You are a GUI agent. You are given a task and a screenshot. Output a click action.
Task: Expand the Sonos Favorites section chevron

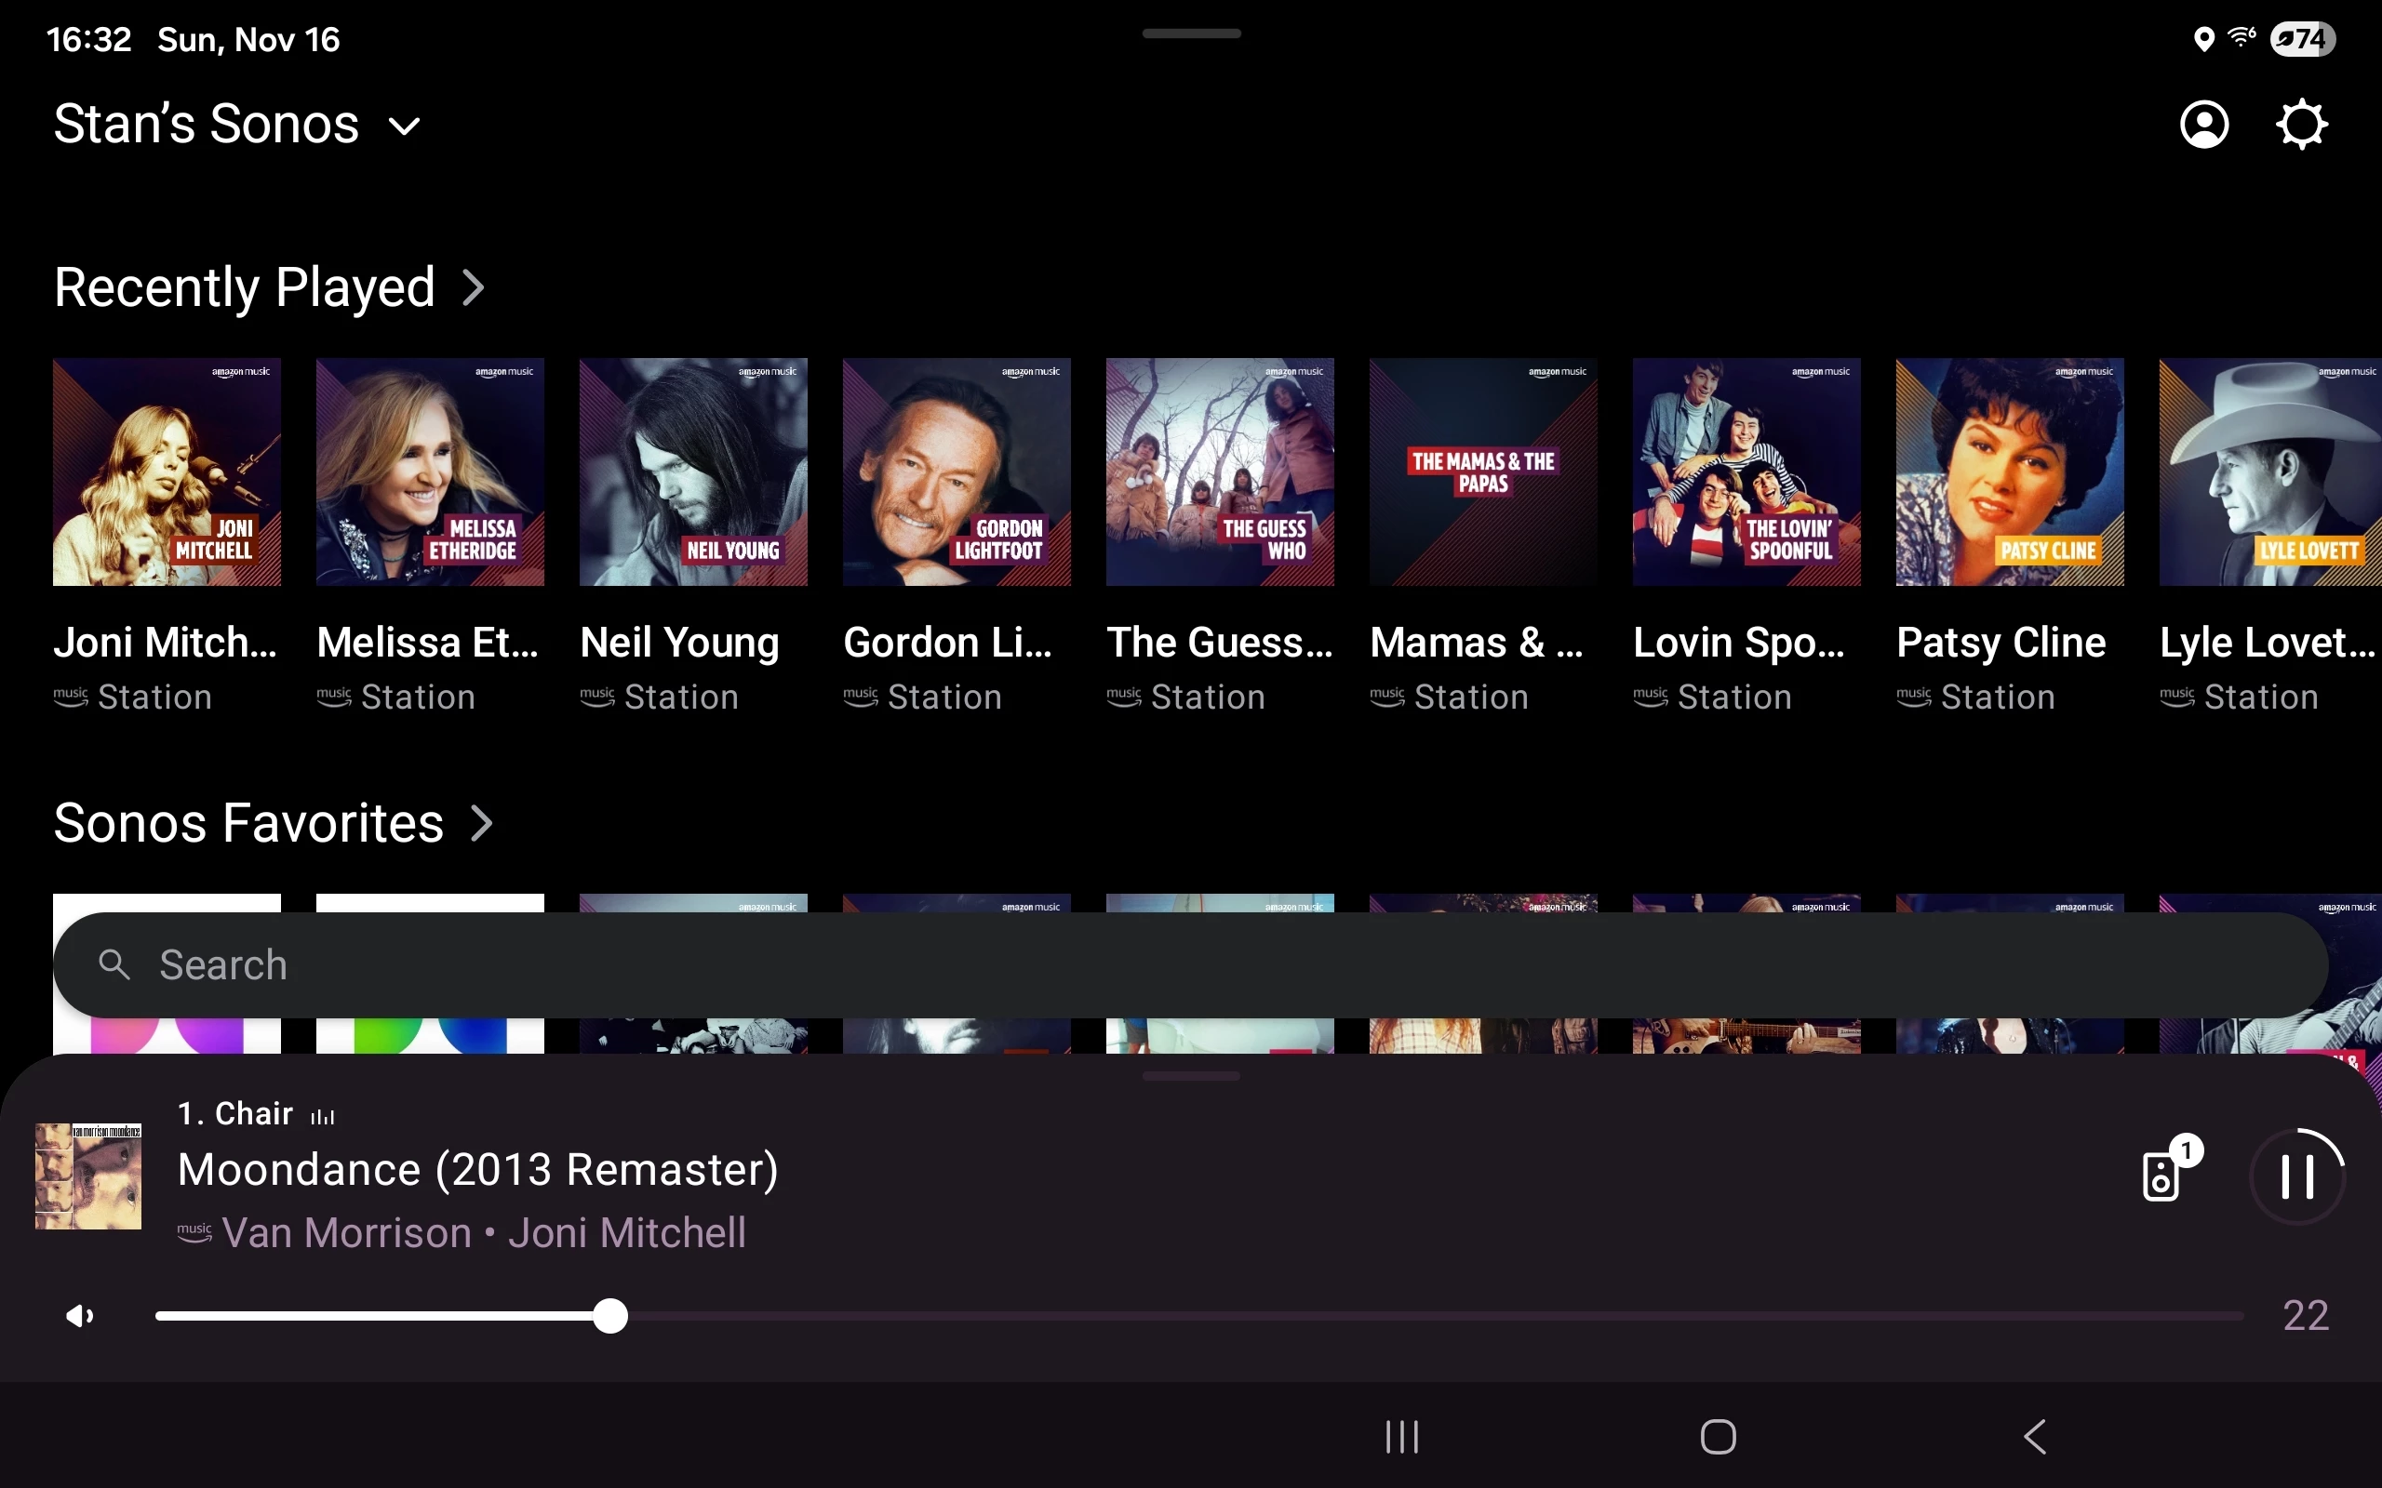(x=481, y=824)
